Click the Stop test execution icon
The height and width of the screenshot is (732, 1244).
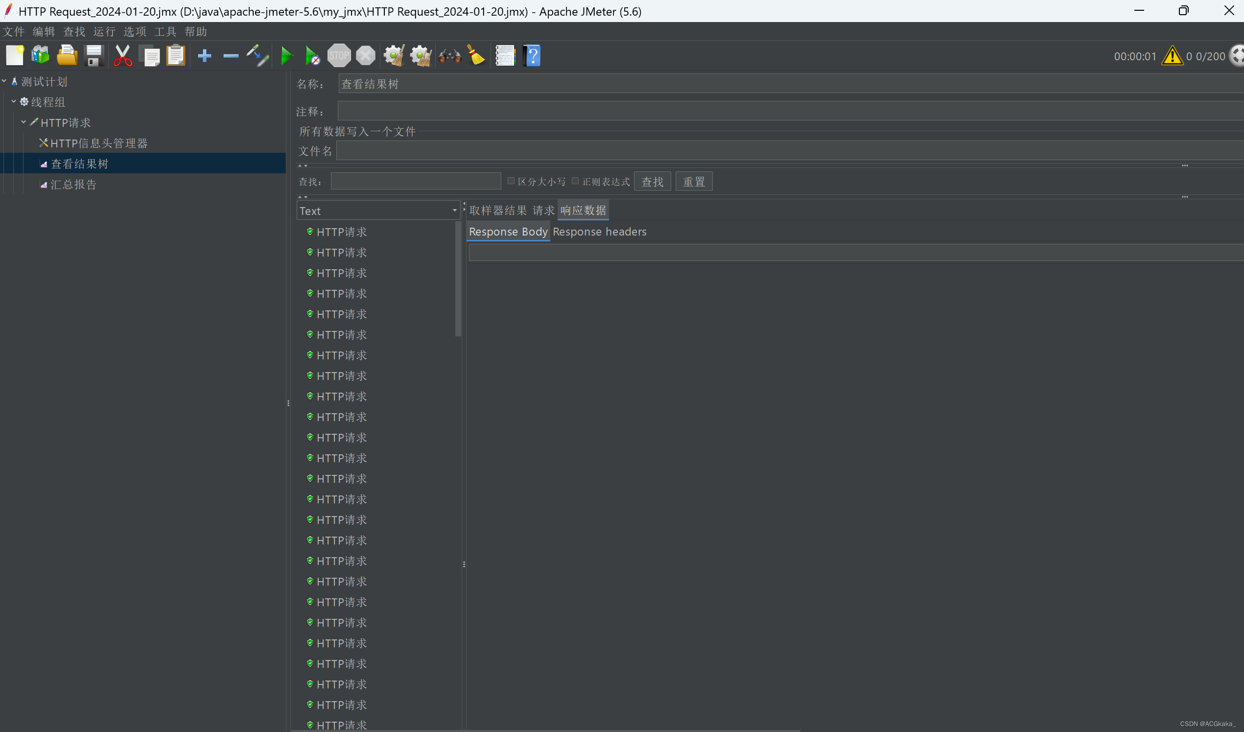339,56
